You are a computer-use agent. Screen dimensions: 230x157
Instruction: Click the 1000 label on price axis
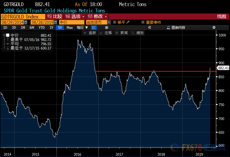tap(222, 35)
